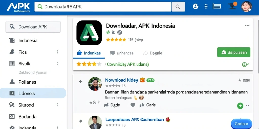The height and width of the screenshot is (129, 259).
Task: Click the Datkleond Youran sidebar label
Action: pos(33,72)
